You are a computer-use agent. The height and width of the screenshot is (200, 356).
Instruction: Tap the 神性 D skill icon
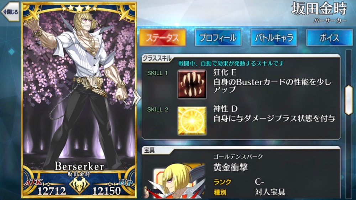pos(192,121)
